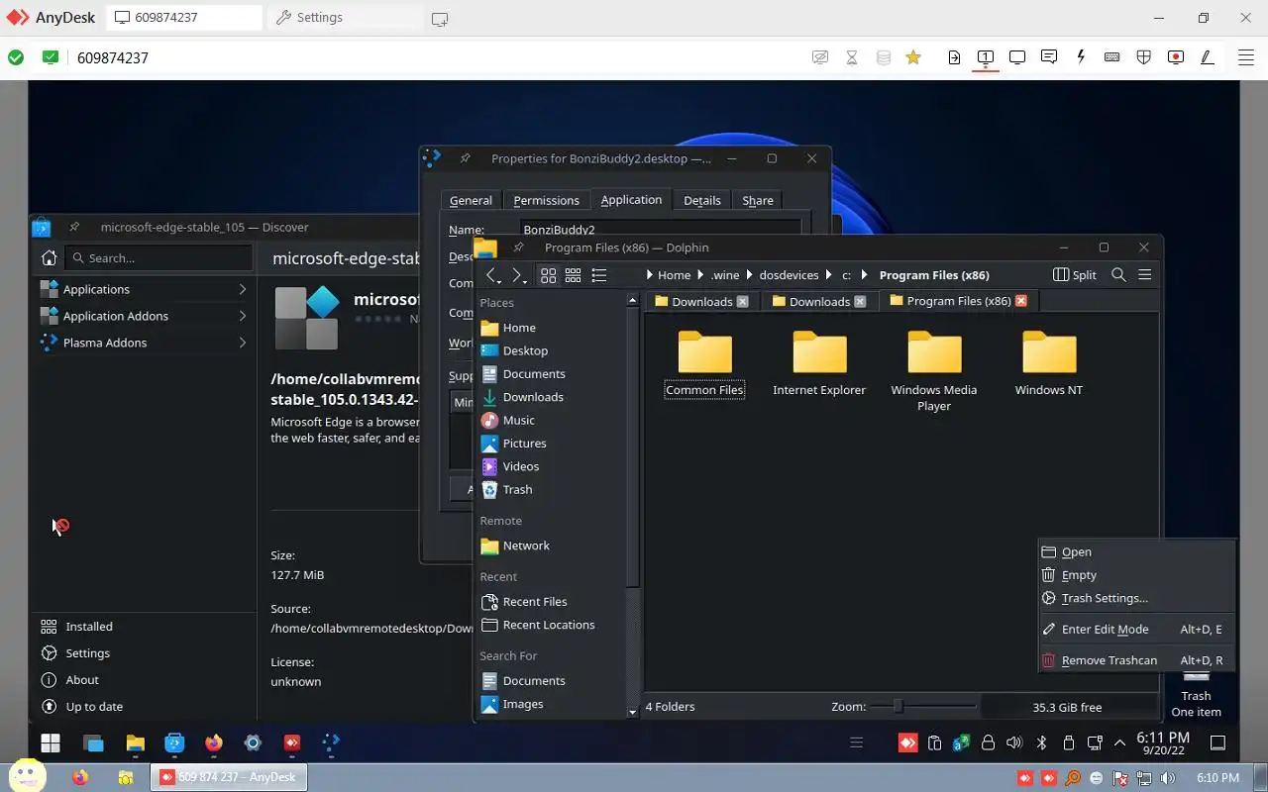Click the Discover search field

tap(158, 258)
